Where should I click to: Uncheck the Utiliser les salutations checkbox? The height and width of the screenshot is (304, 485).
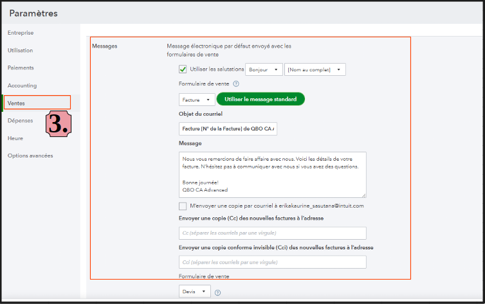[183, 69]
